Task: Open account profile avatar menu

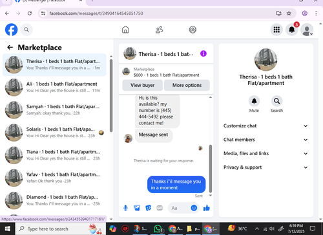Action: [307, 30]
